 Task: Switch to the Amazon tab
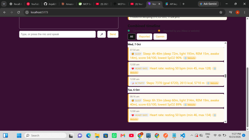click(68, 4)
